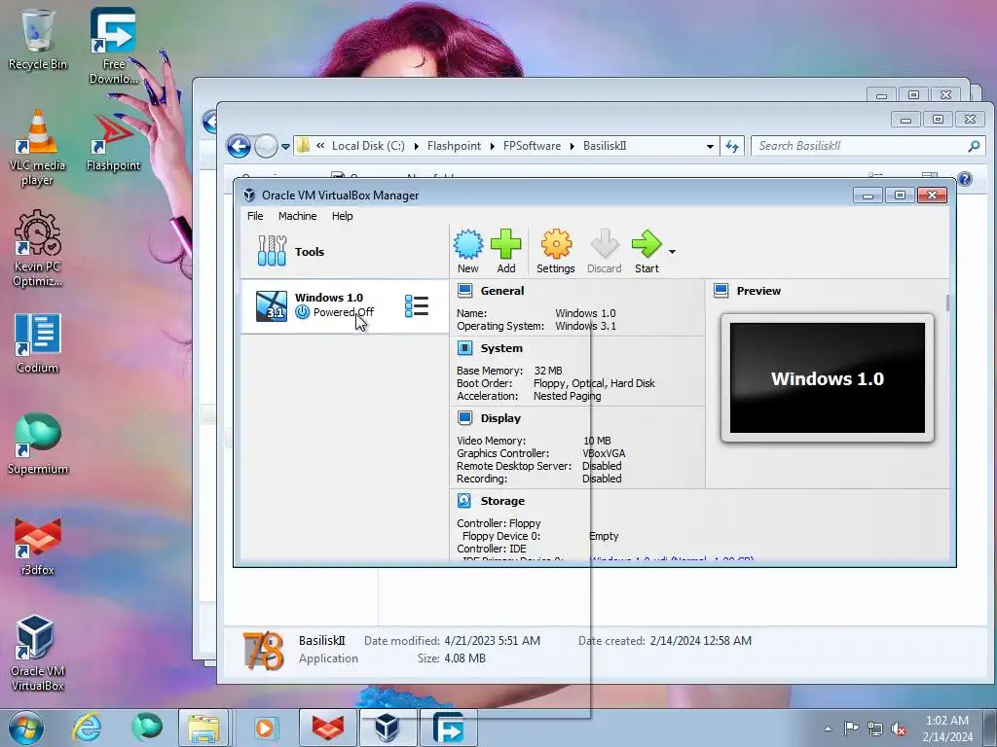Select Free Download Manager desktop shortcut
This screenshot has height=747, width=997.
113,47
